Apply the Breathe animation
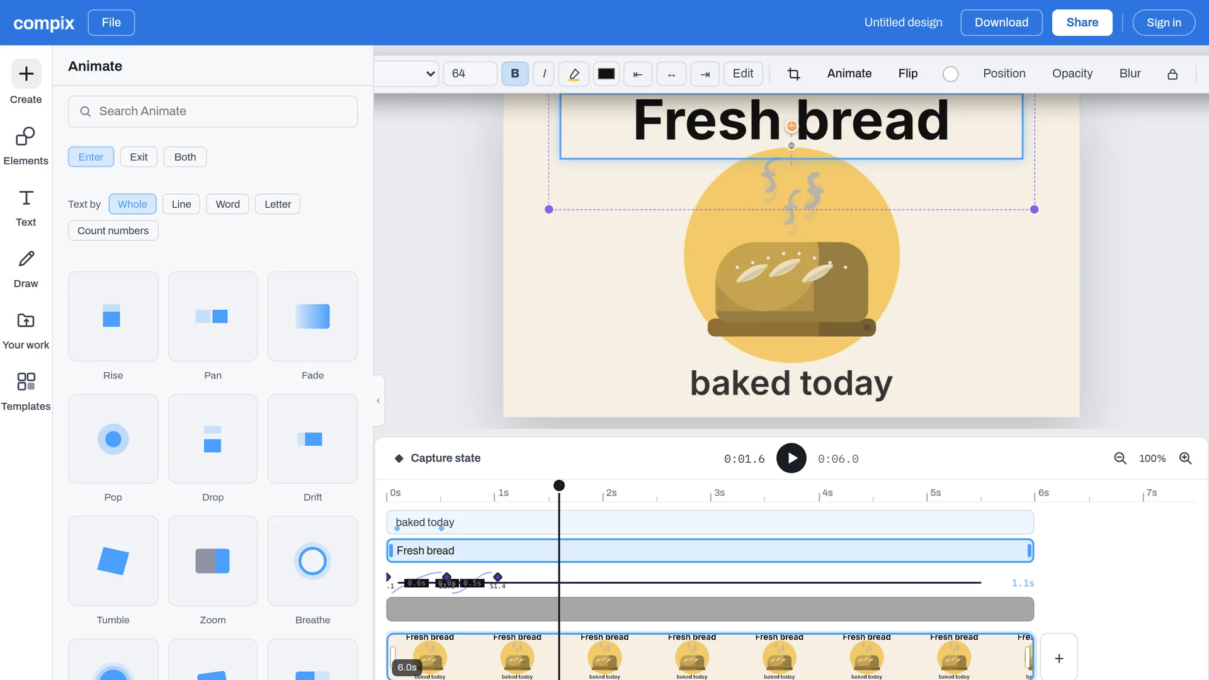1209x680 pixels. (x=312, y=561)
